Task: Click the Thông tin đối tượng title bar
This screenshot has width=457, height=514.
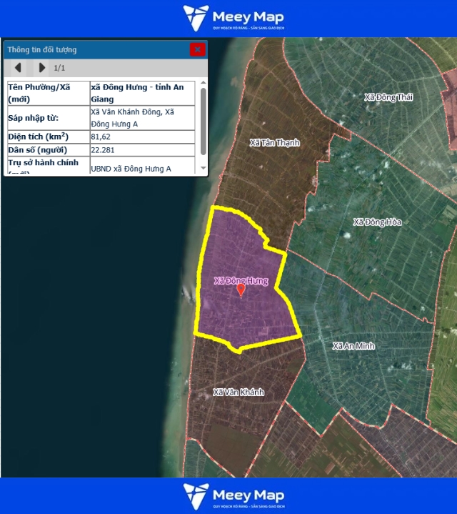Action: pos(93,49)
